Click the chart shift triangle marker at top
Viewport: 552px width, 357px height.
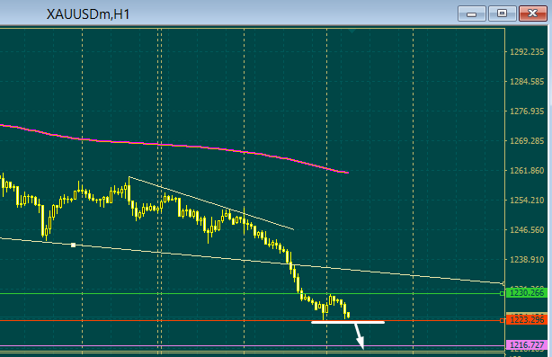(352, 31)
